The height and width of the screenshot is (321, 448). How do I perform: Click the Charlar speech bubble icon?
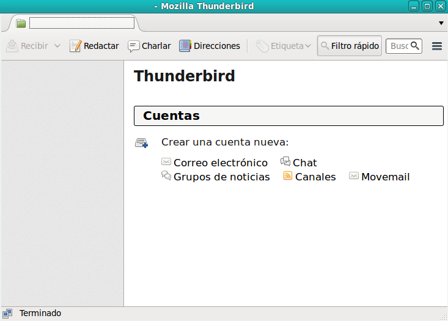tap(133, 46)
